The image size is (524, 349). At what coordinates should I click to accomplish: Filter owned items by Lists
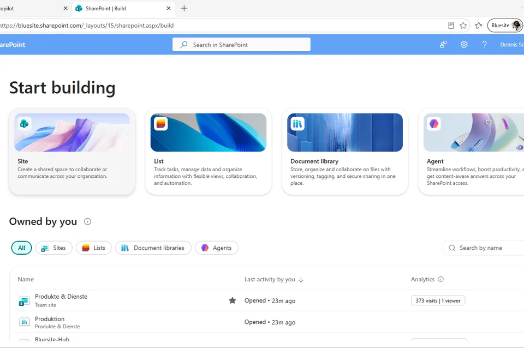pyautogui.click(x=93, y=248)
